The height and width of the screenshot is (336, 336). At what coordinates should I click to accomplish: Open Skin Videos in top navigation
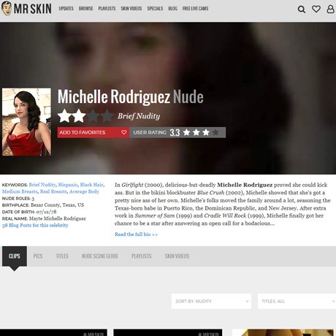pos(131,9)
